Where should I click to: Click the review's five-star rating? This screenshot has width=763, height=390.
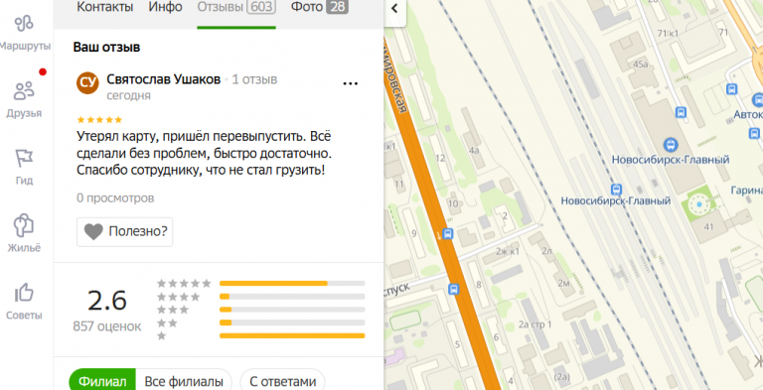[99, 120]
